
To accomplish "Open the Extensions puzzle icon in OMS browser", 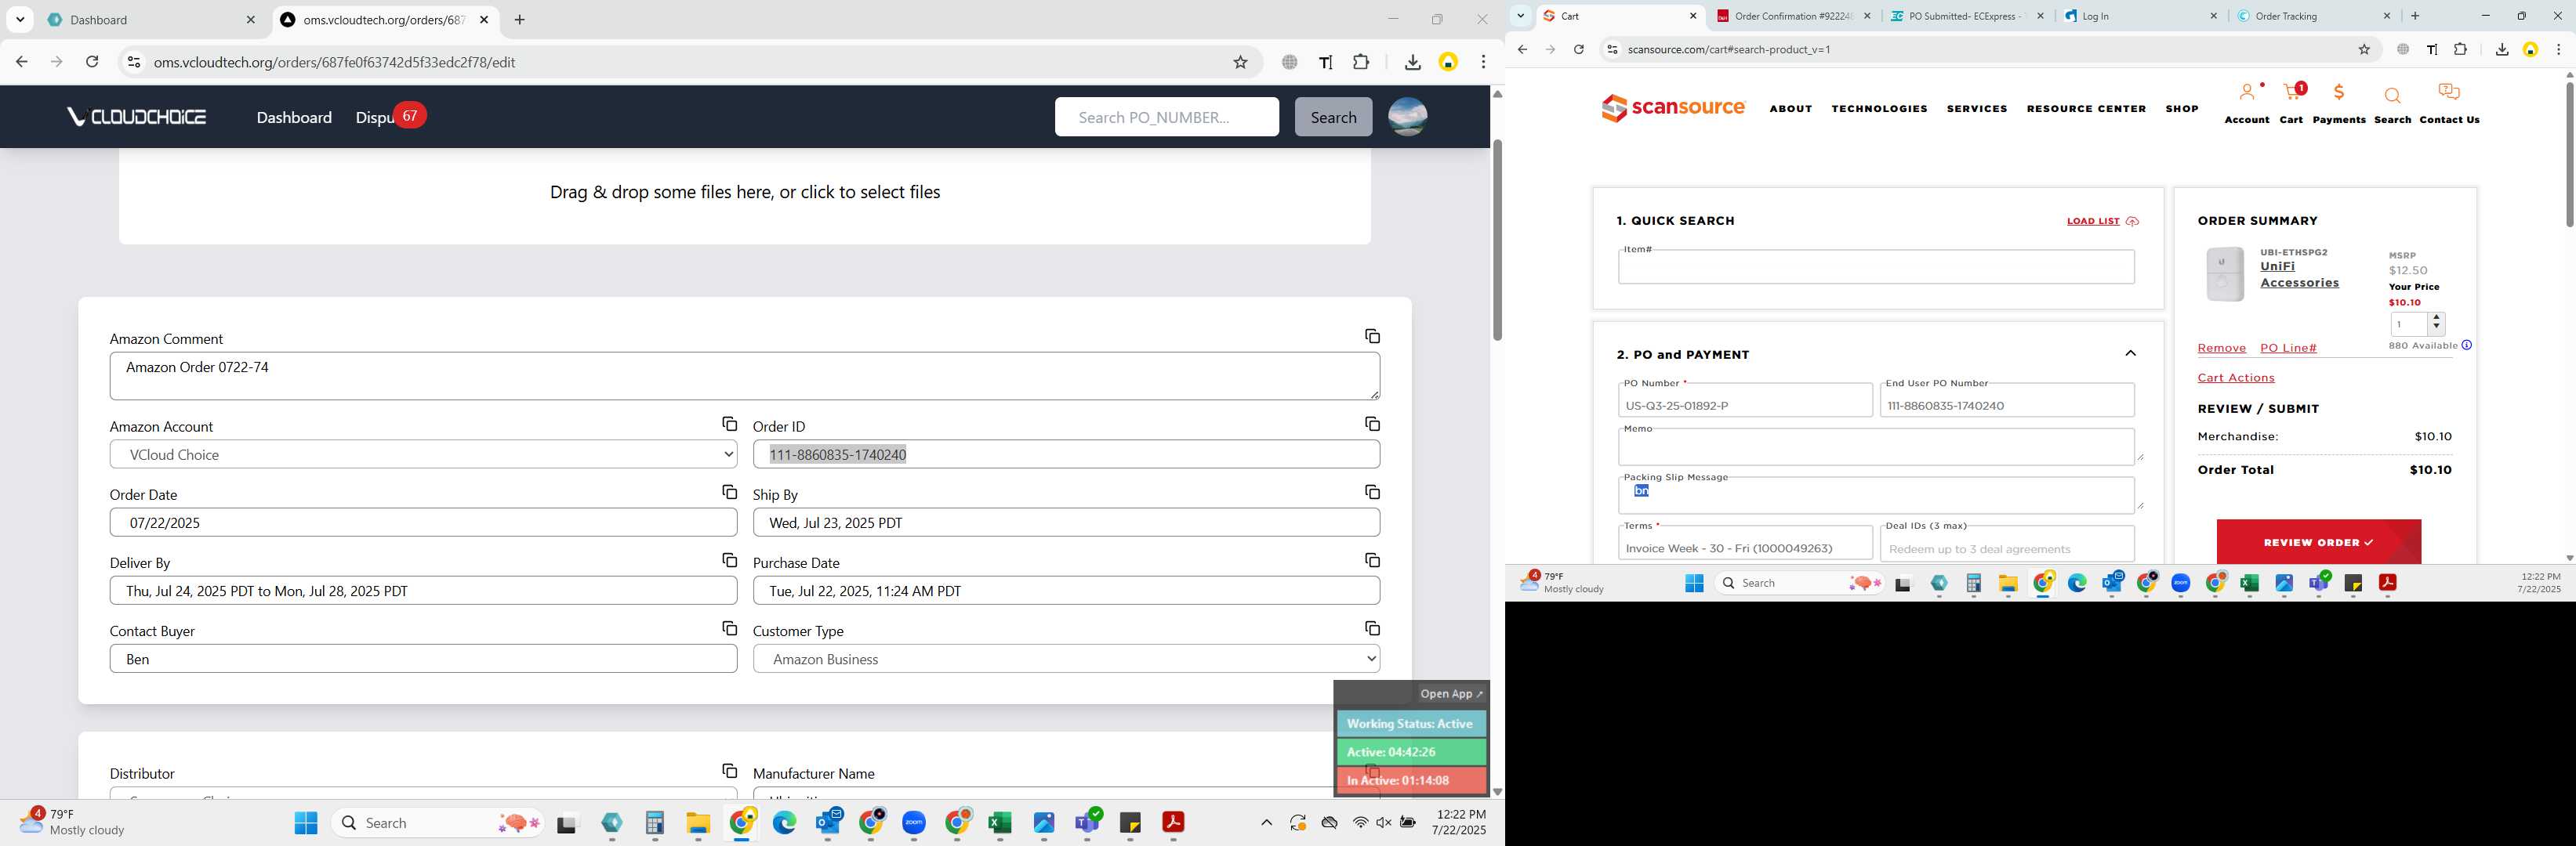I will pyautogui.click(x=1360, y=62).
